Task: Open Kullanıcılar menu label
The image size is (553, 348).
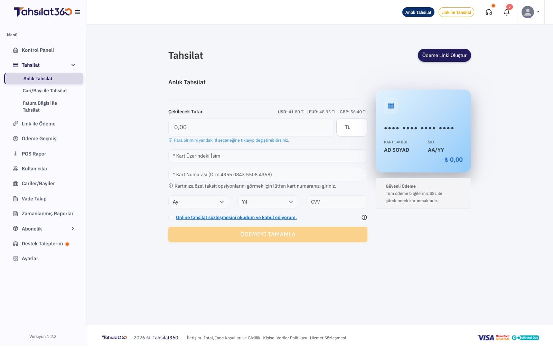Action: click(x=35, y=169)
